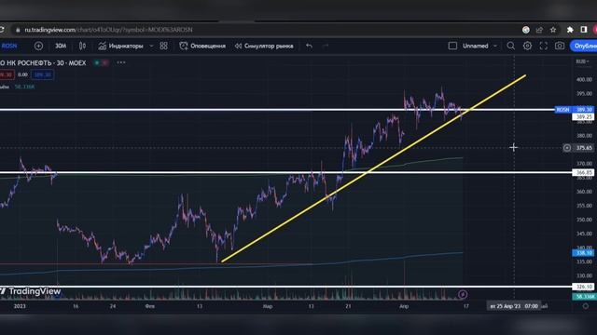The width and height of the screenshot is (597, 335).
Task: Click the add symbol compare plus icon
Action: (x=38, y=46)
